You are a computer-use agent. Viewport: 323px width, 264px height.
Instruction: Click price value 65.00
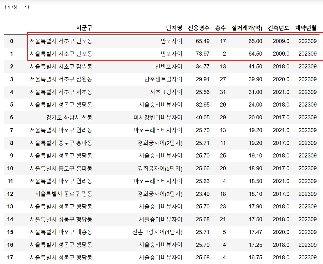coord(255,41)
